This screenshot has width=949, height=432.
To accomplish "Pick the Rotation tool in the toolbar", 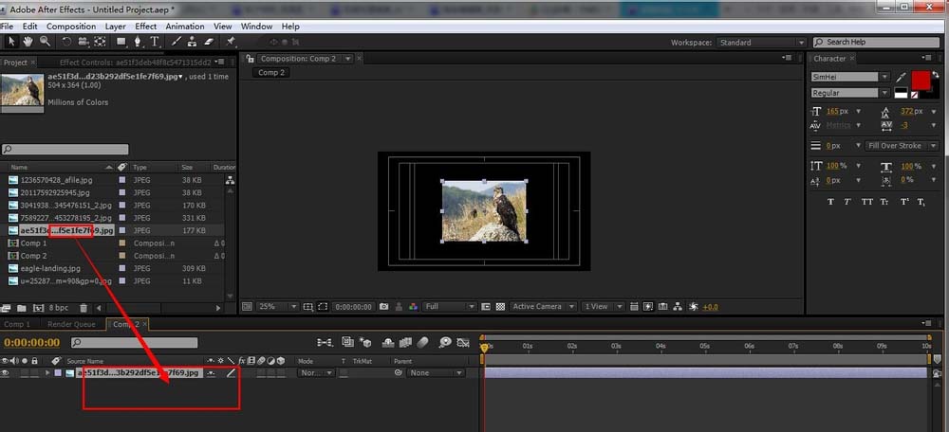I will [x=66, y=42].
